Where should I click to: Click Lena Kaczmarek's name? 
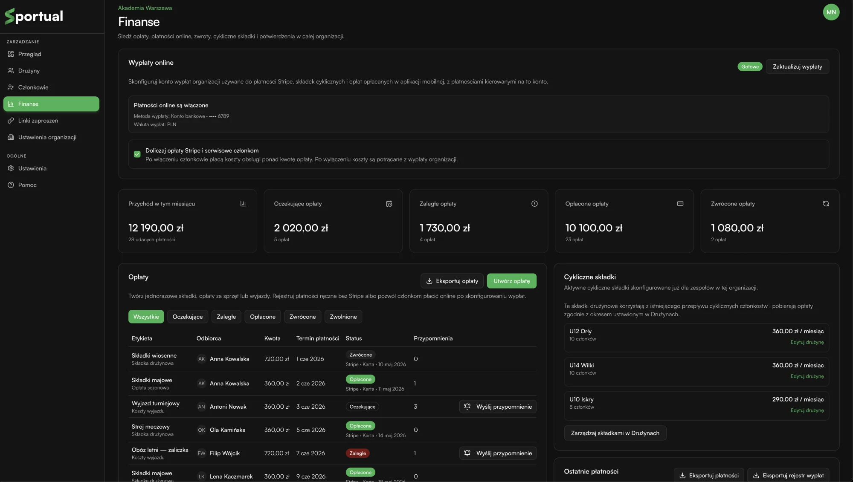231,476
